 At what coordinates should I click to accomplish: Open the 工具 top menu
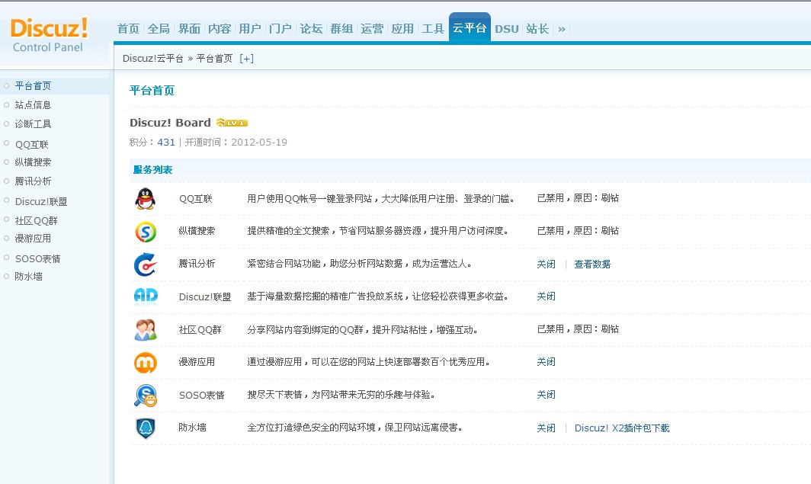pos(433,29)
